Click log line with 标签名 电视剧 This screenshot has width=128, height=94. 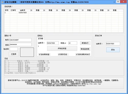(27, 68)
